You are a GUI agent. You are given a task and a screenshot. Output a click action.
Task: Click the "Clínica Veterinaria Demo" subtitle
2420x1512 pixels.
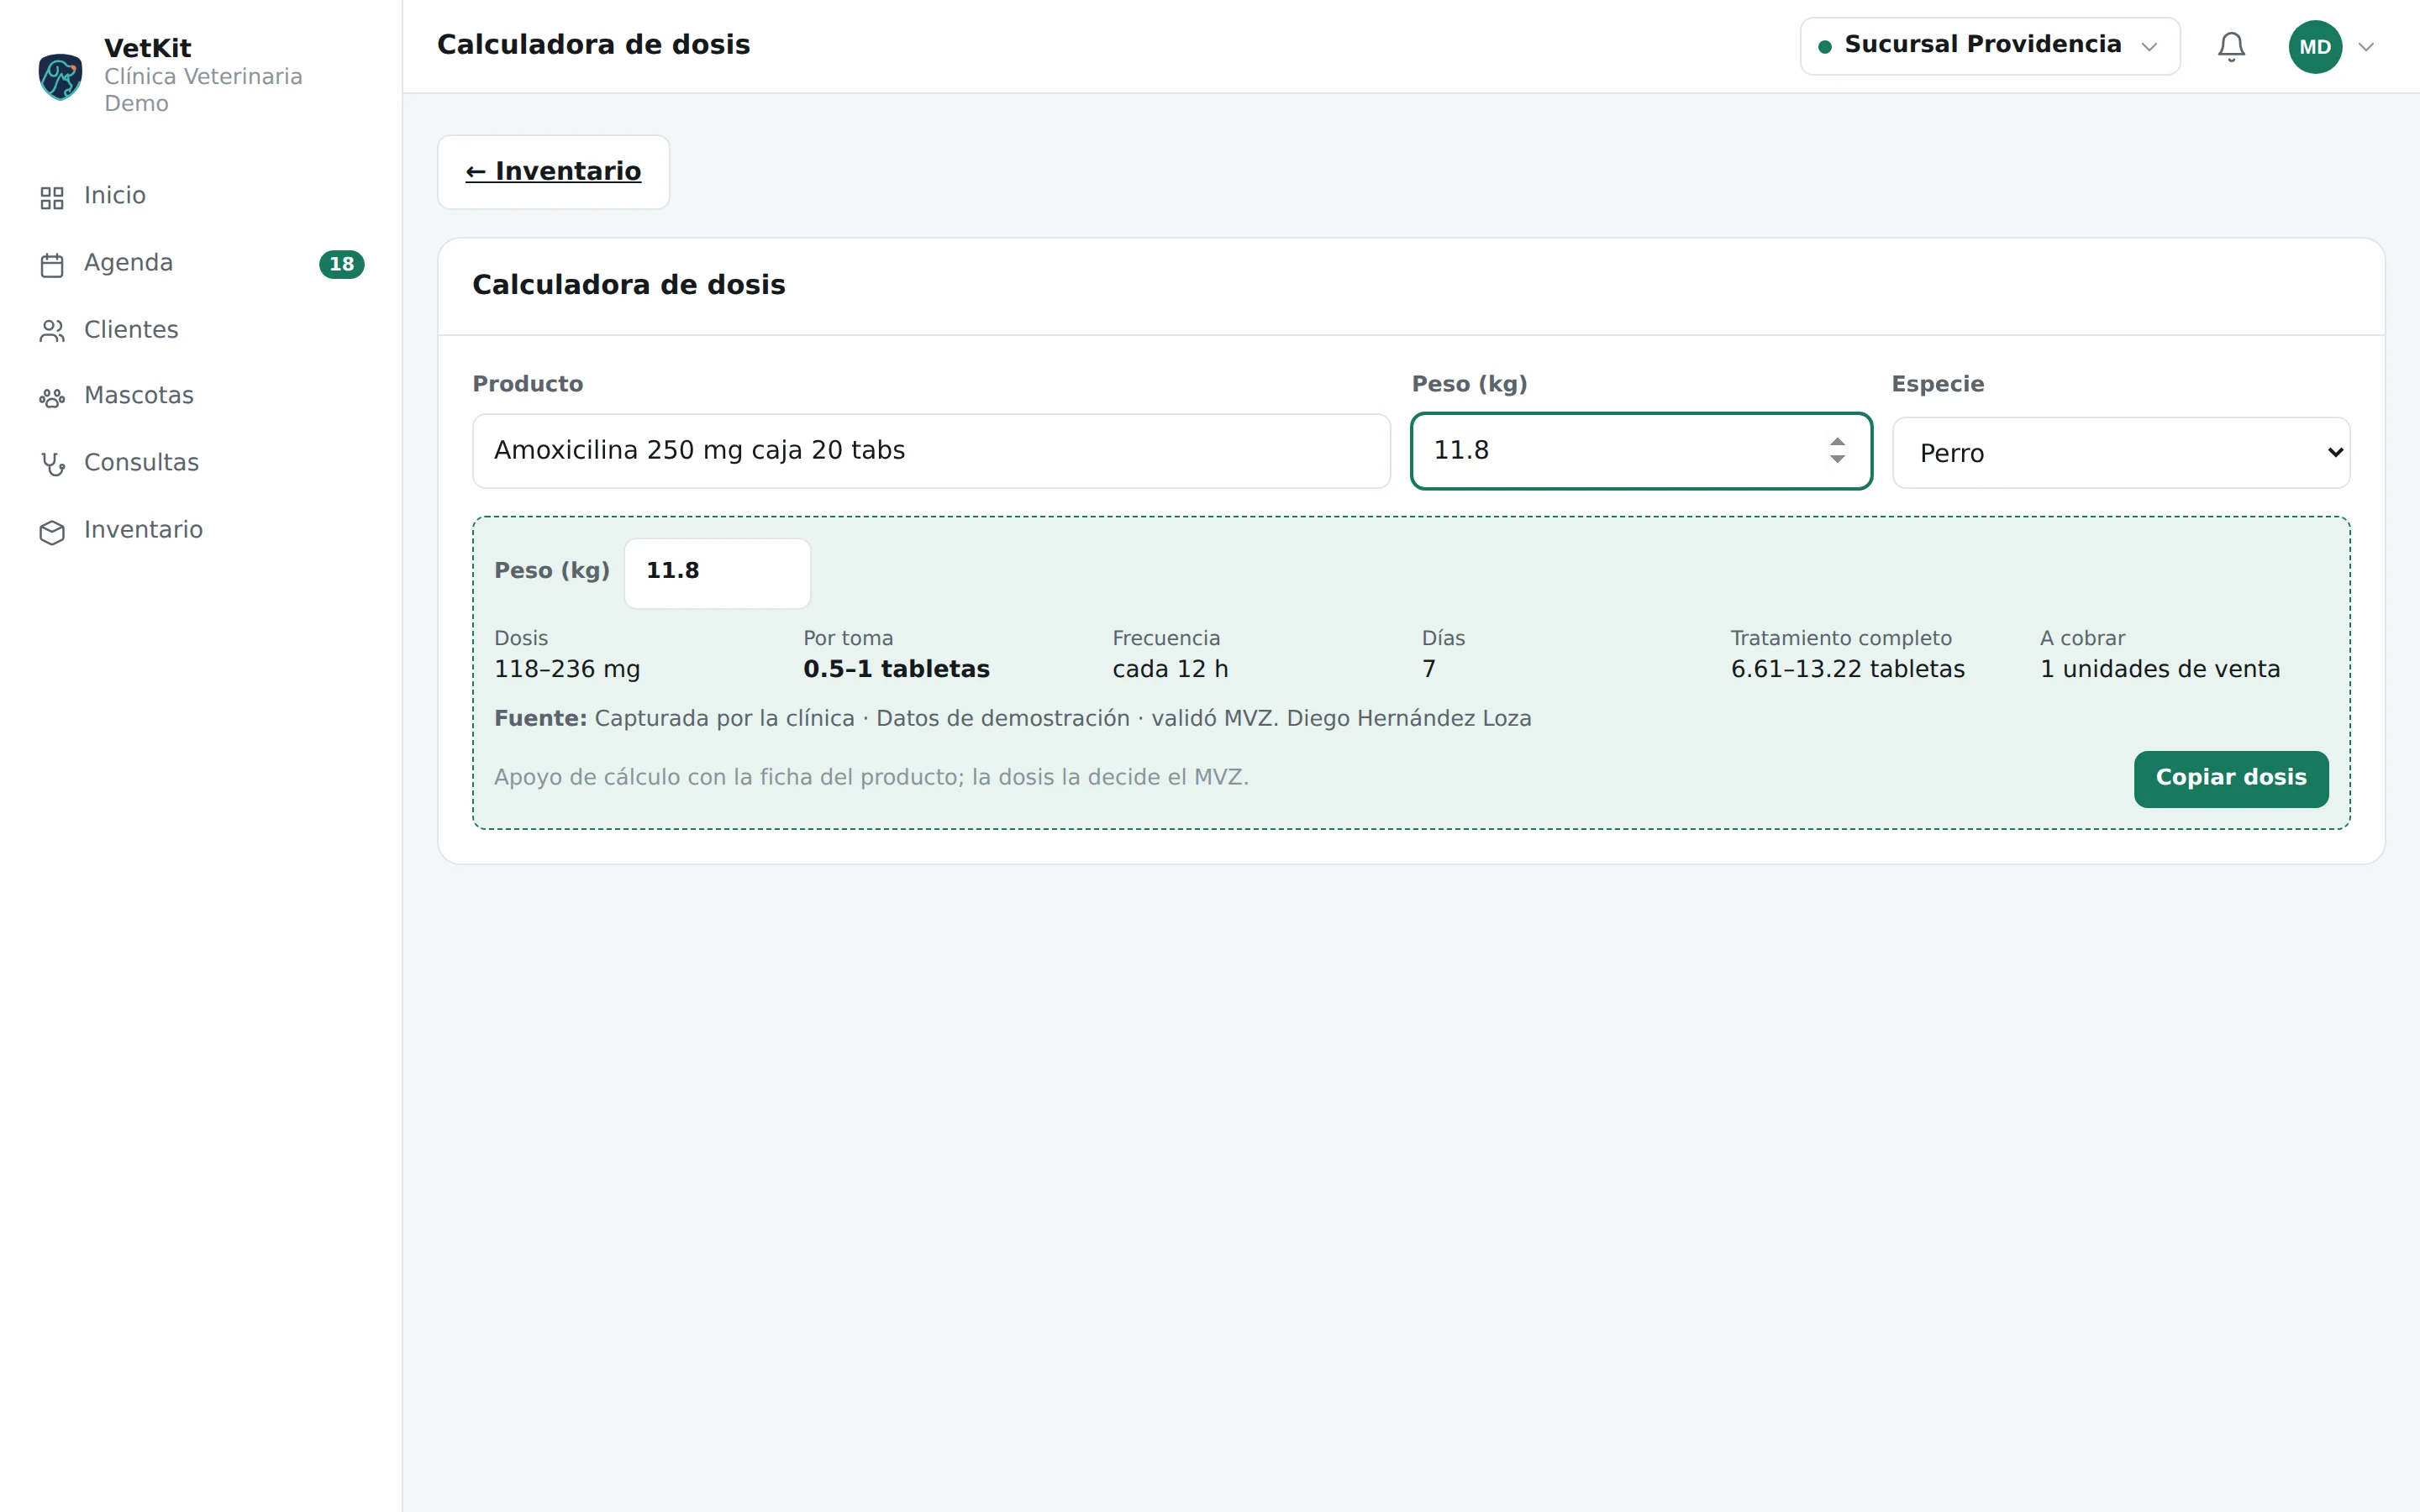[x=203, y=90]
